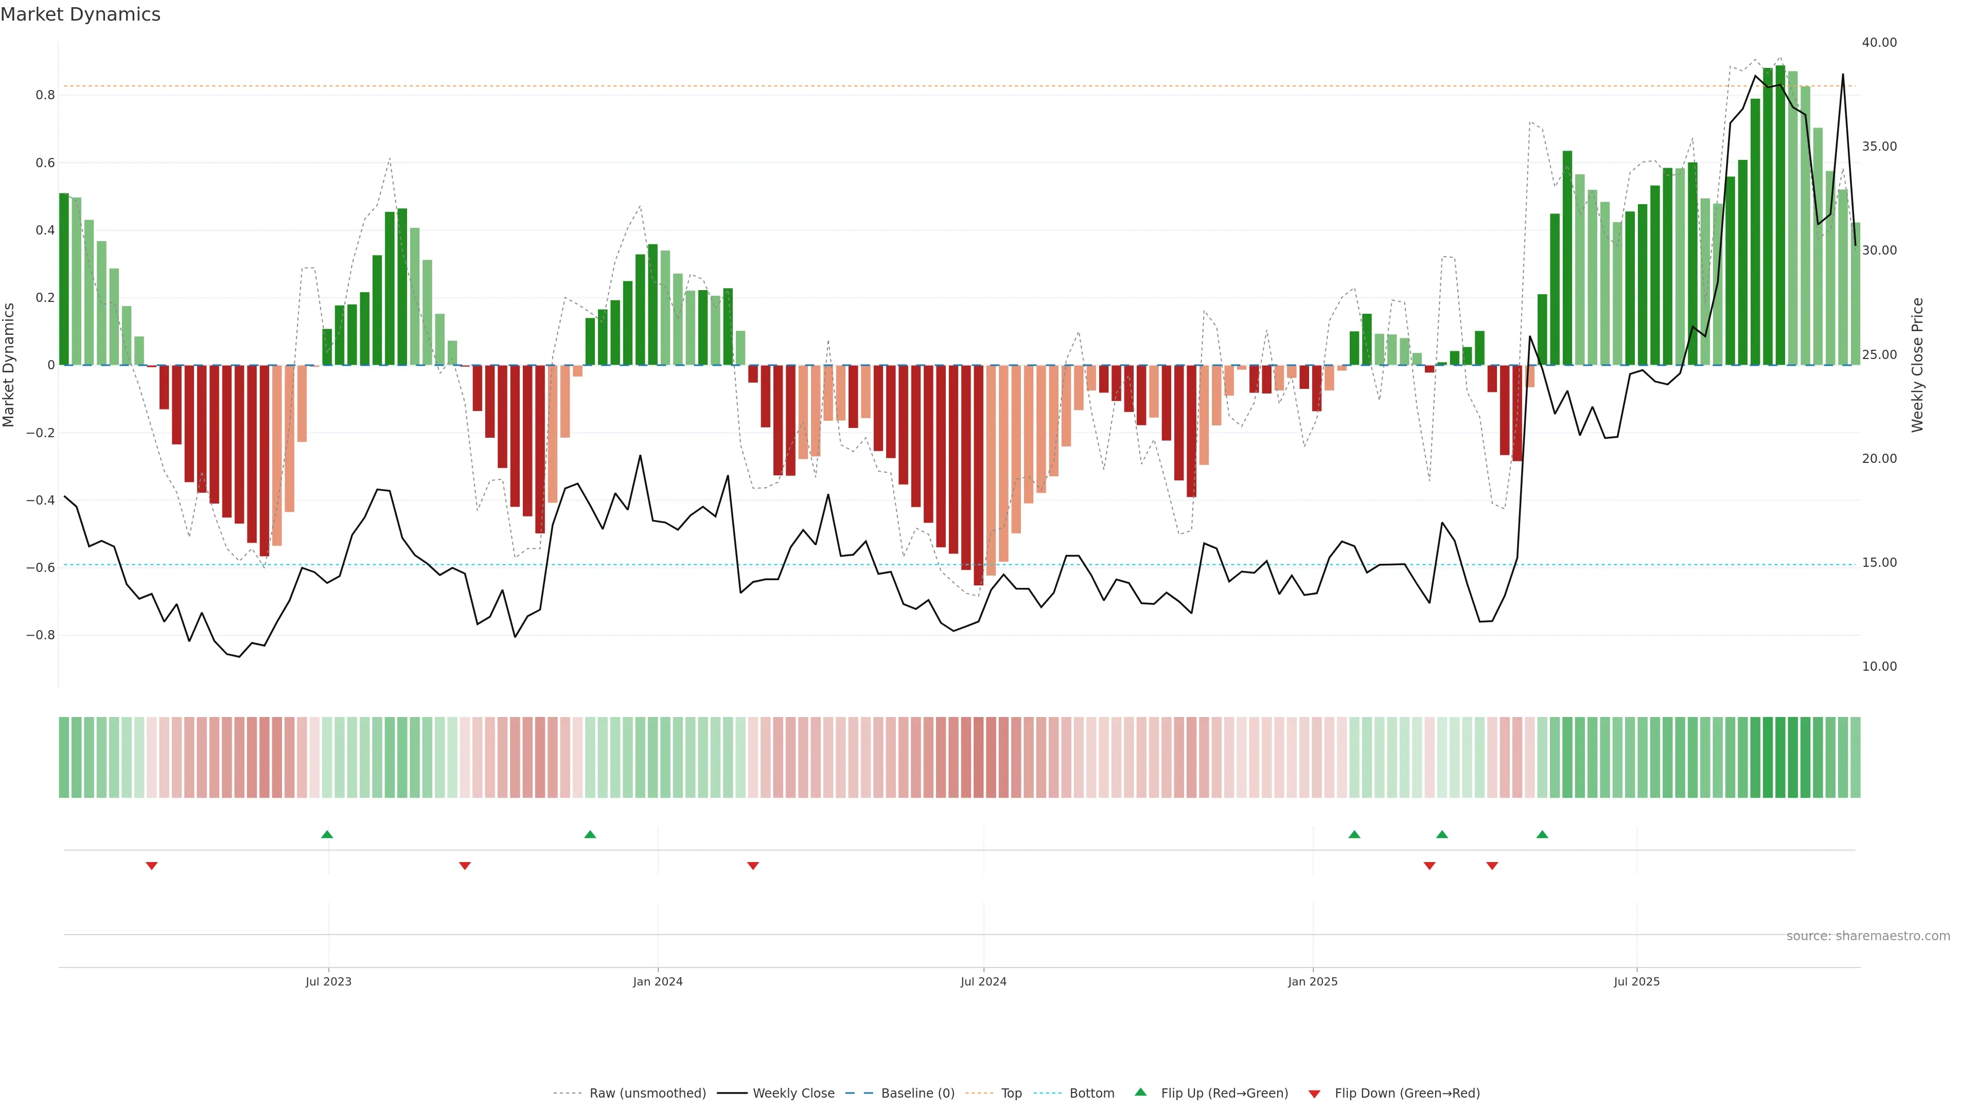The width and height of the screenshot is (1976, 1111).
Task: Click the green flip-up triangle just after Jan 2025
Action: [1354, 834]
